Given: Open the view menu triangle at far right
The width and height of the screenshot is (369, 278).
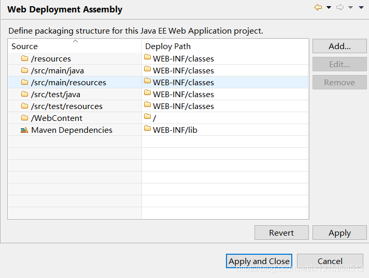Looking at the screenshot, I should coord(361,8).
